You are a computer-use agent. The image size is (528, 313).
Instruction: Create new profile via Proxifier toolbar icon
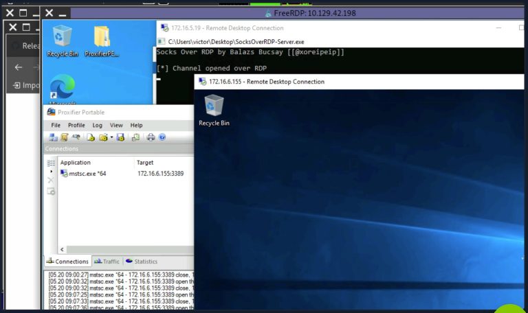coord(91,137)
